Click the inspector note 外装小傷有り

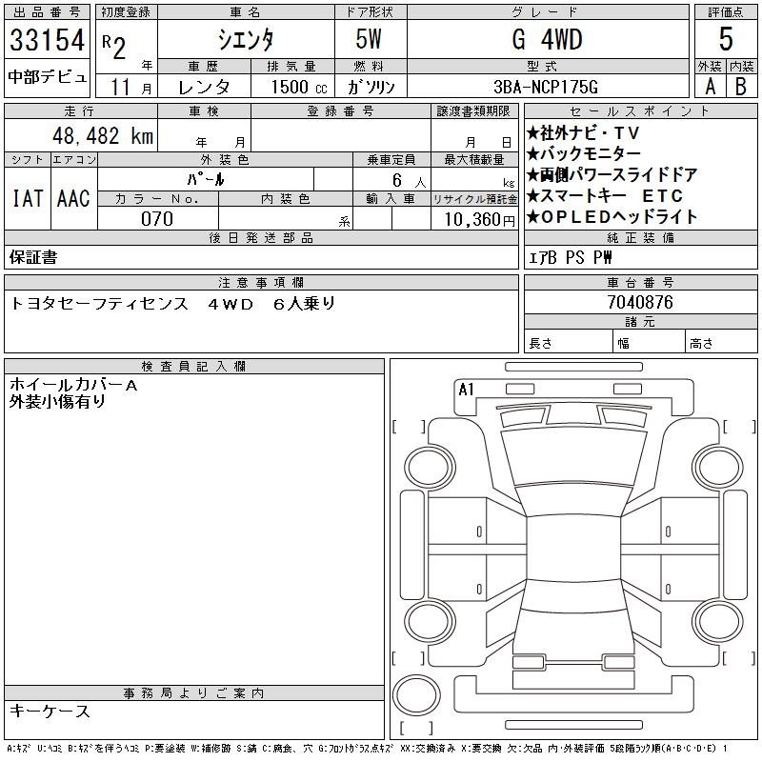57,401
